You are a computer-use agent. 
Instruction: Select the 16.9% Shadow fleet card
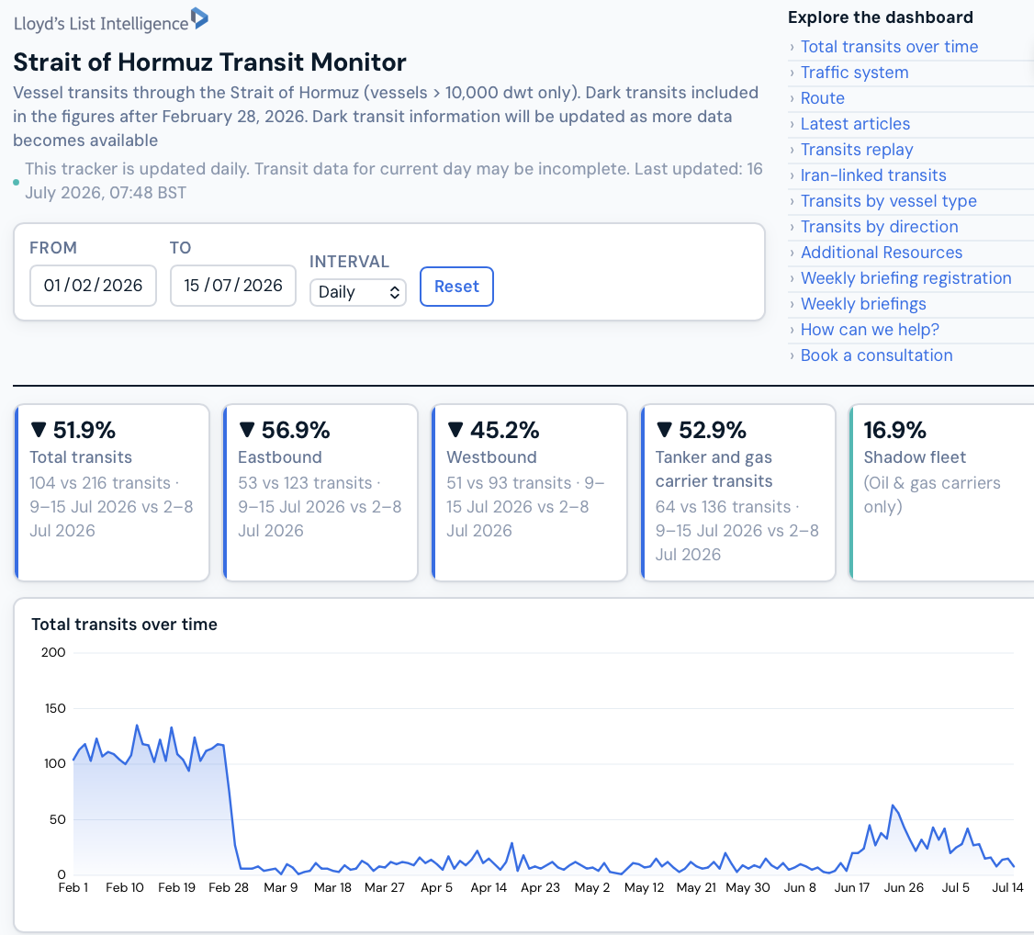[x=941, y=492]
